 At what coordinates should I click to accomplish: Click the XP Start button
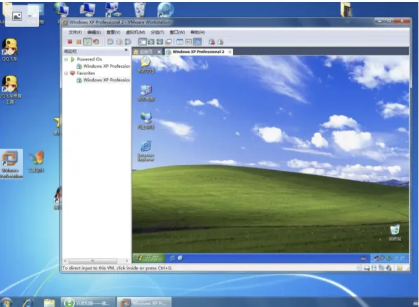[x=148, y=258]
